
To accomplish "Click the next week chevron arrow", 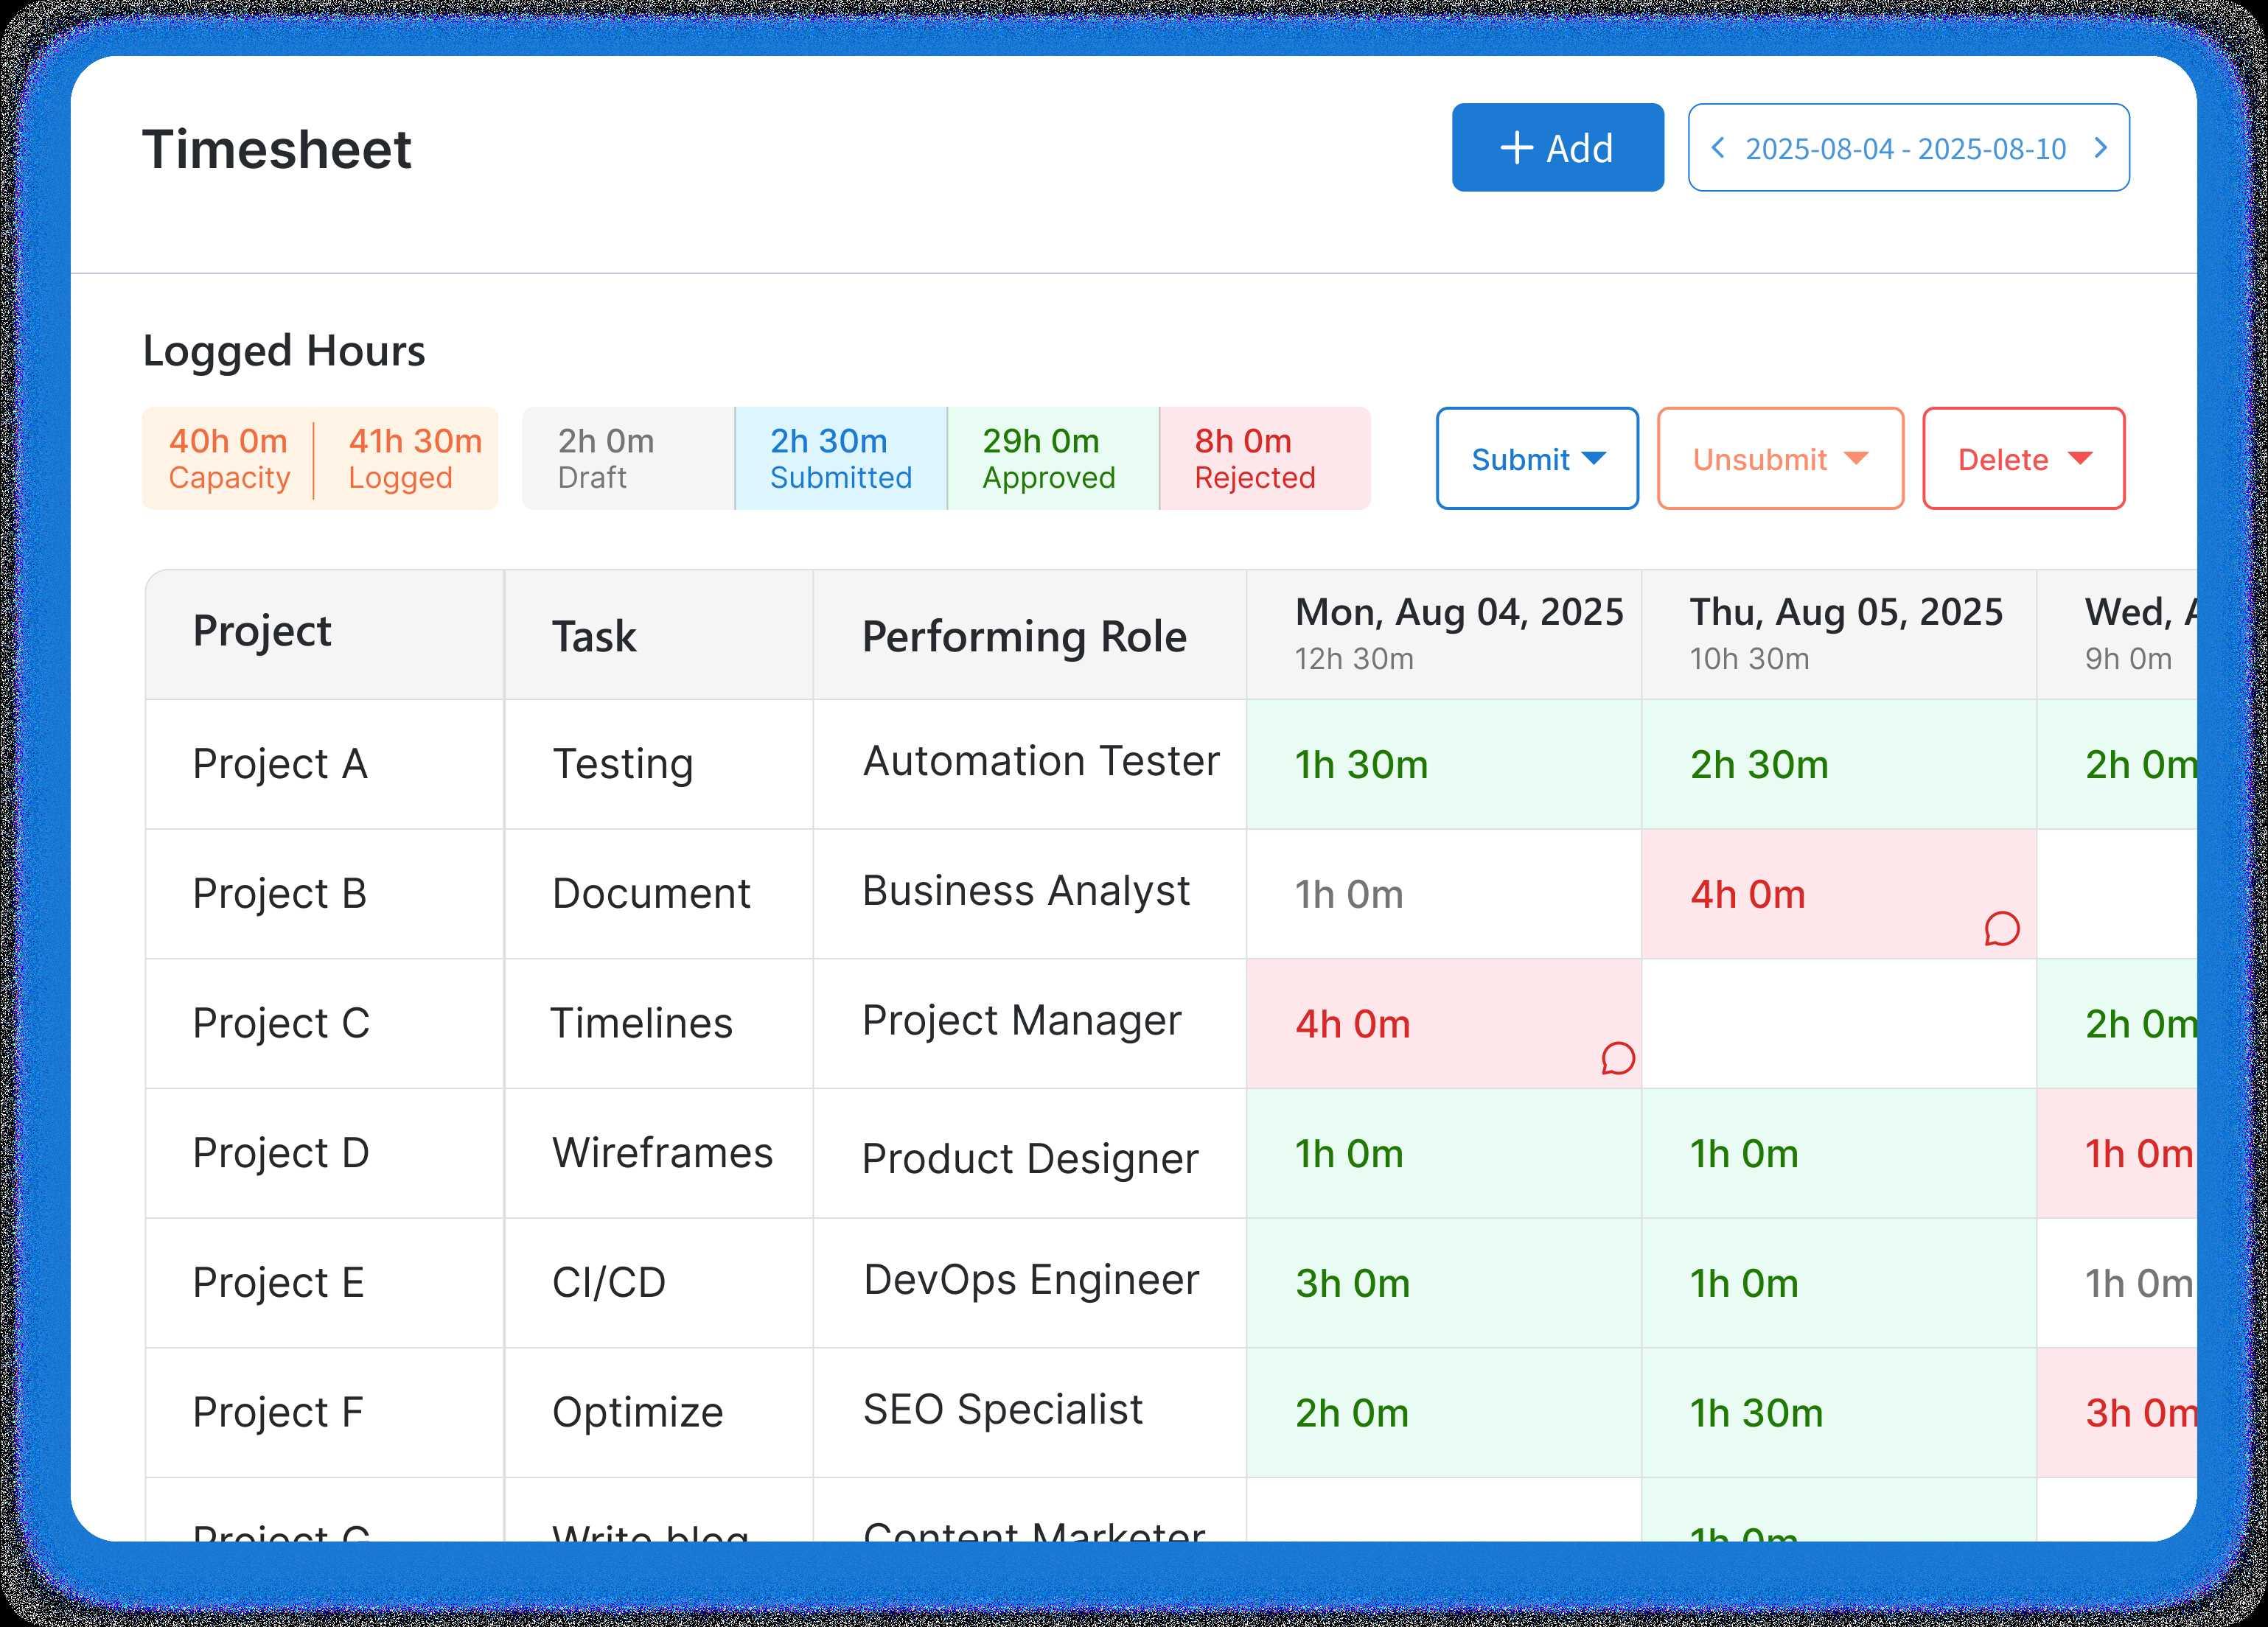I will coord(2100,148).
